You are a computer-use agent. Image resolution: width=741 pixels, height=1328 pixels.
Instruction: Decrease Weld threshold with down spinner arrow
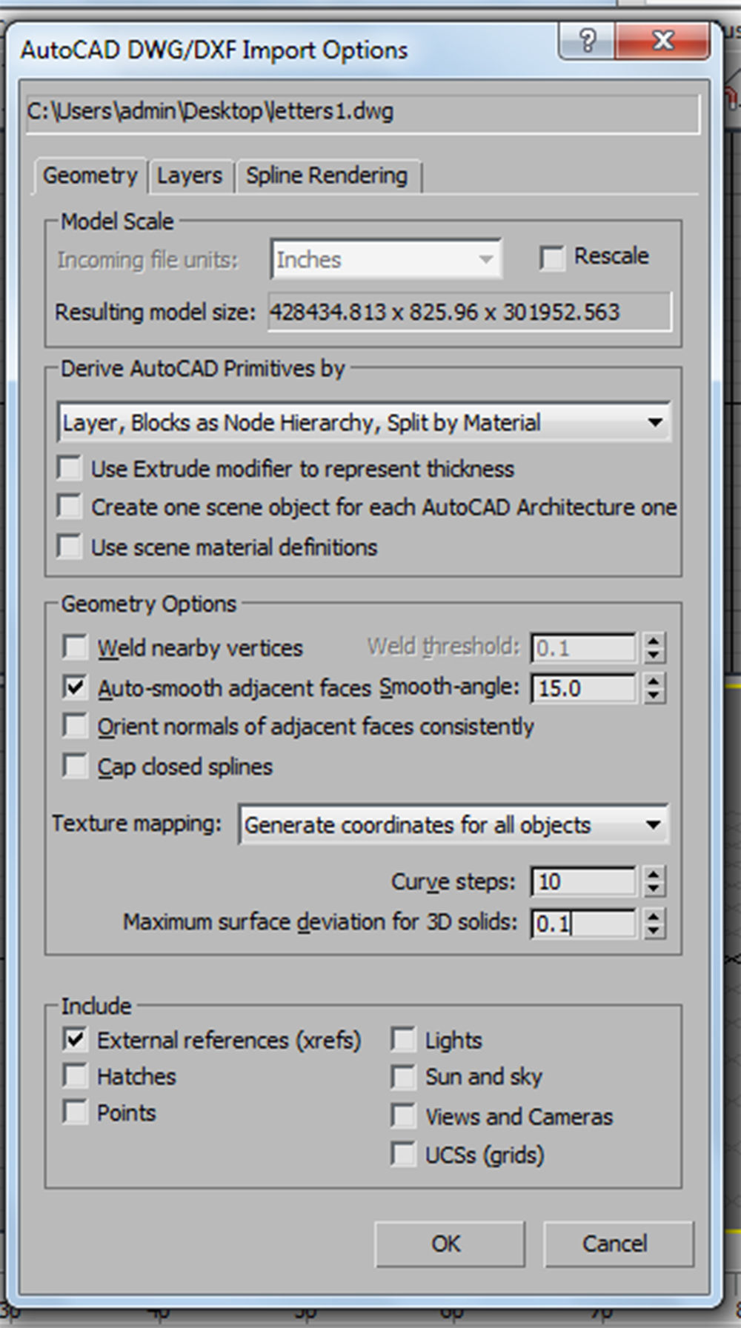coord(654,655)
